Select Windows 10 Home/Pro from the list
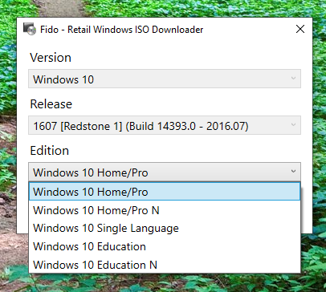The image size is (326, 292). click(165, 192)
